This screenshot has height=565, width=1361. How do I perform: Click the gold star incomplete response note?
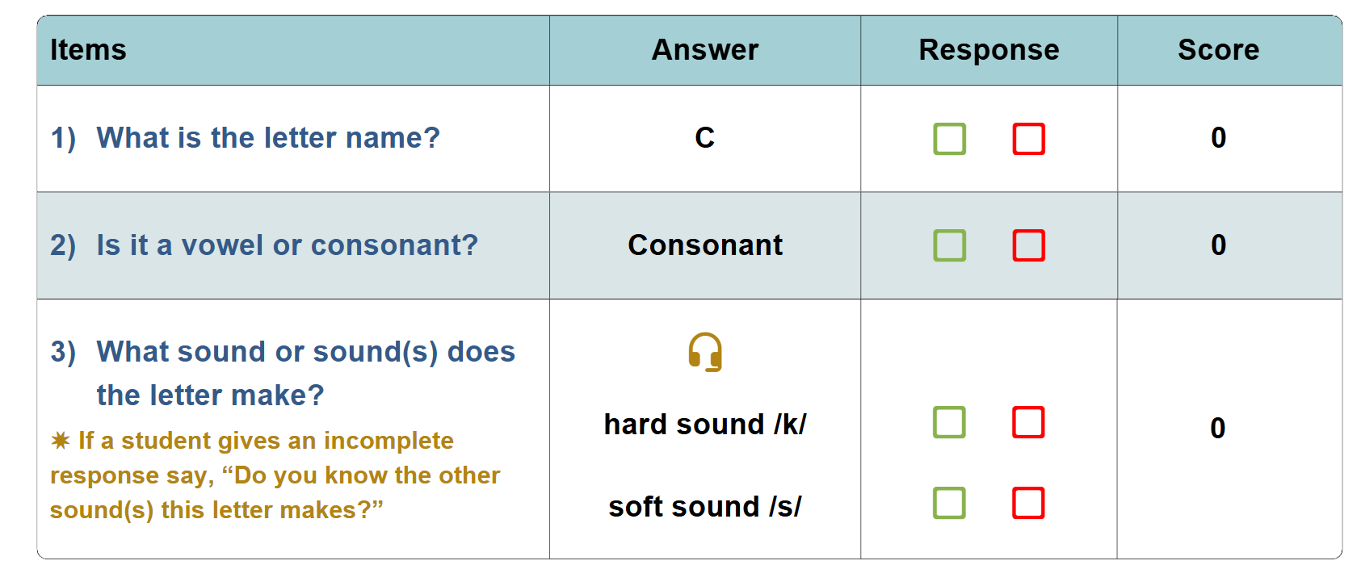(x=275, y=475)
